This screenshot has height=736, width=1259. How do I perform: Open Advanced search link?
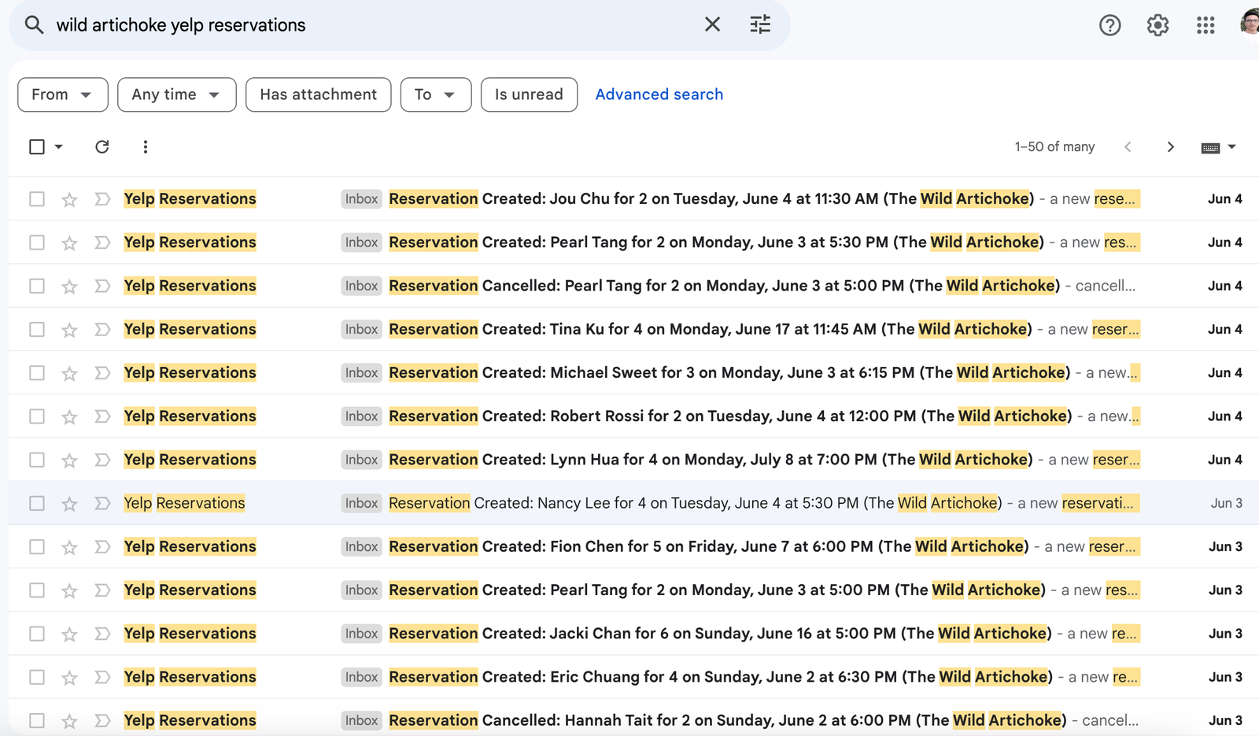point(659,94)
